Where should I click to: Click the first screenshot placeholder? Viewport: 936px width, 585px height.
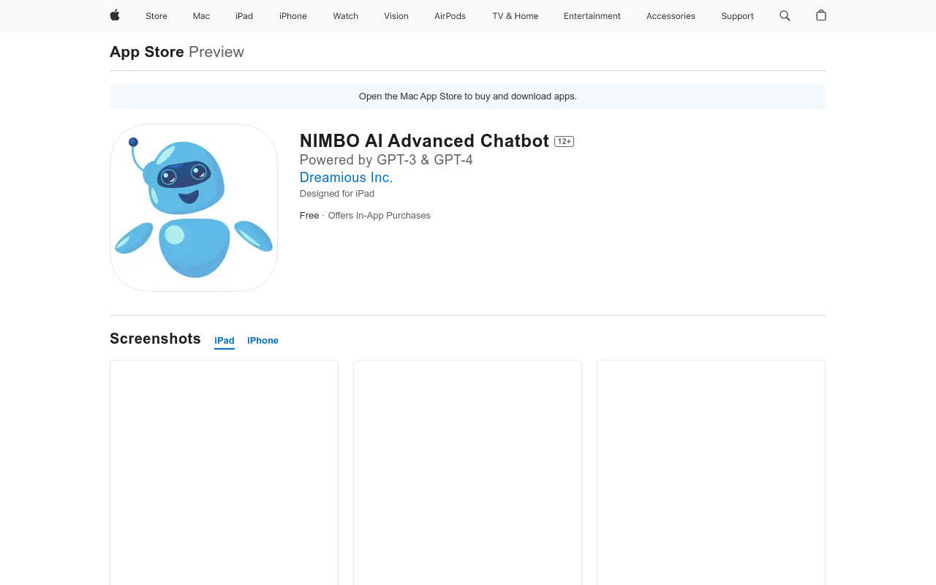coord(224,475)
